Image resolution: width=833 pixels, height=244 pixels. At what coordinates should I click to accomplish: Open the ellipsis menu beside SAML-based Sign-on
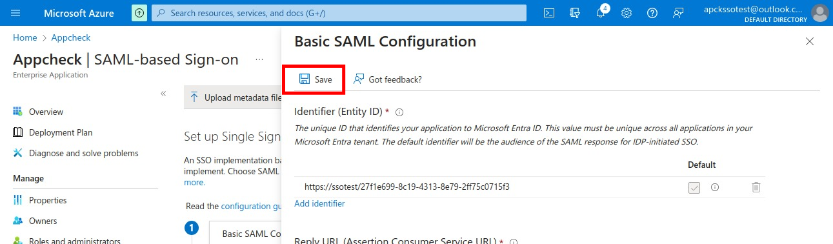259,59
